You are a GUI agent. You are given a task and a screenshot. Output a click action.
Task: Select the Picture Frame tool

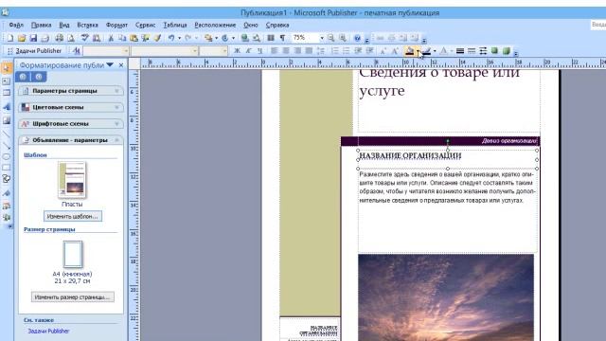click(x=7, y=120)
